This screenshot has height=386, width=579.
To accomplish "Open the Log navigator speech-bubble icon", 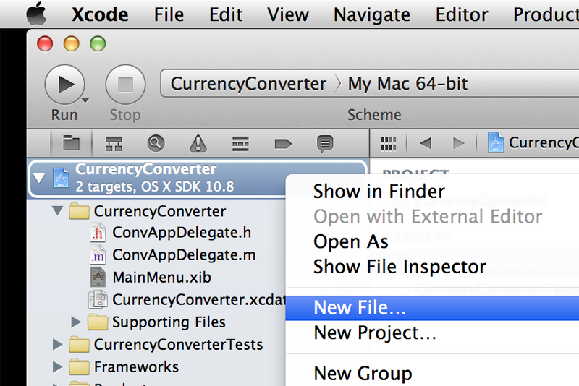I will point(325,142).
